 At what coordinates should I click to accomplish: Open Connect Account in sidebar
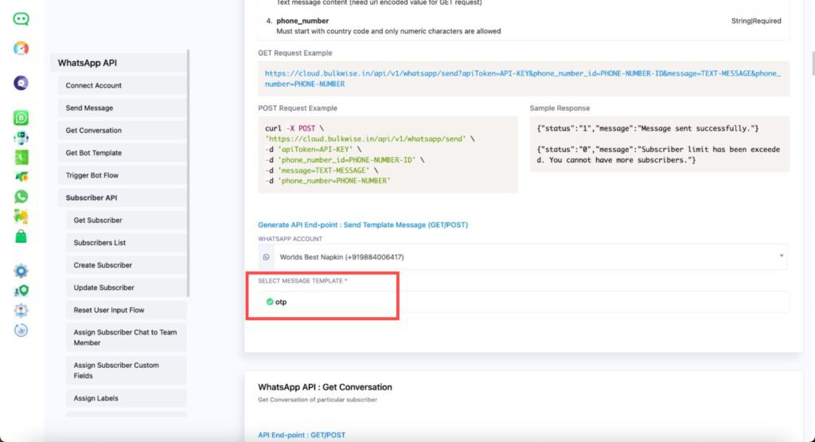pos(122,85)
